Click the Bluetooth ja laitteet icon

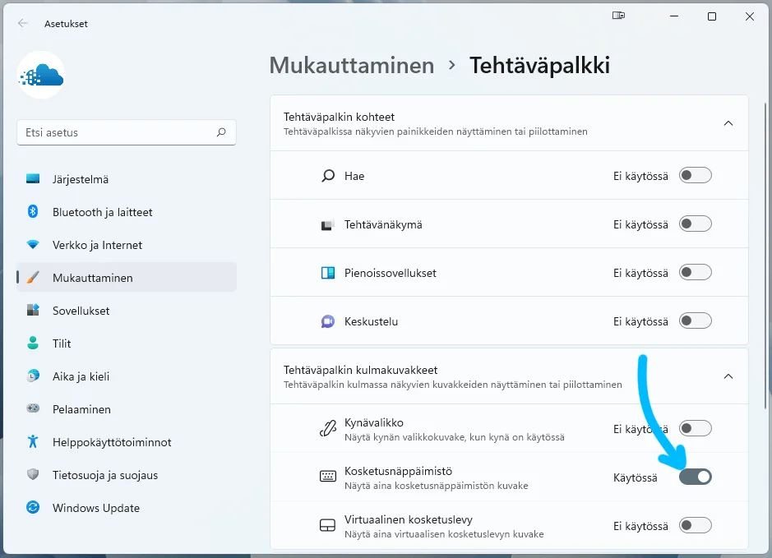(32, 212)
